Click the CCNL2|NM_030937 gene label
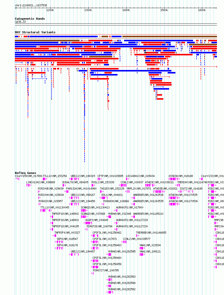Viewport: 224px width, 295px height. 132,182
